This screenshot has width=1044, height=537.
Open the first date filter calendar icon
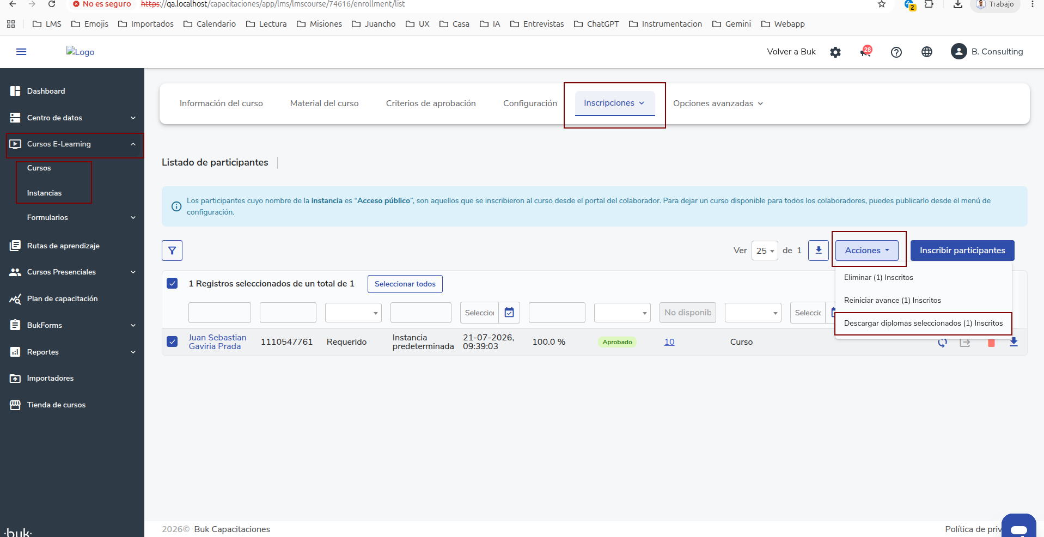click(x=509, y=313)
